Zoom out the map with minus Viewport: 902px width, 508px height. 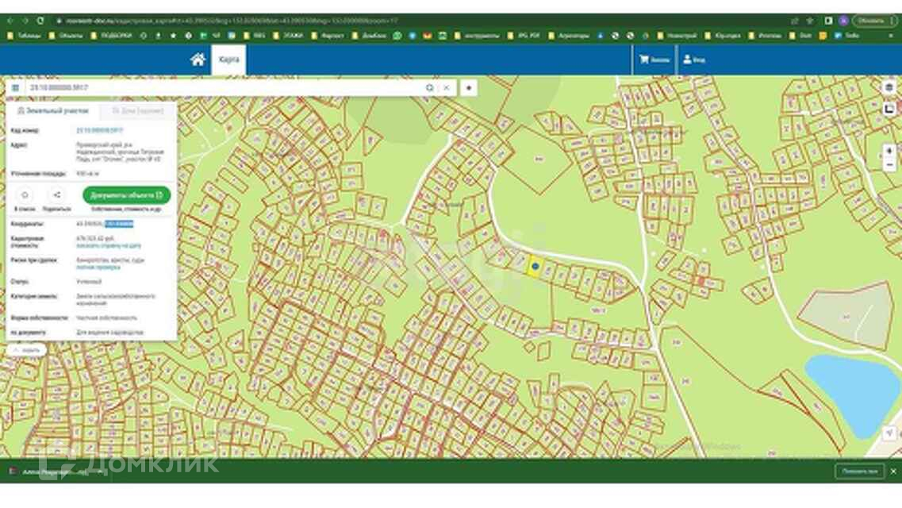(x=889, y=165)
